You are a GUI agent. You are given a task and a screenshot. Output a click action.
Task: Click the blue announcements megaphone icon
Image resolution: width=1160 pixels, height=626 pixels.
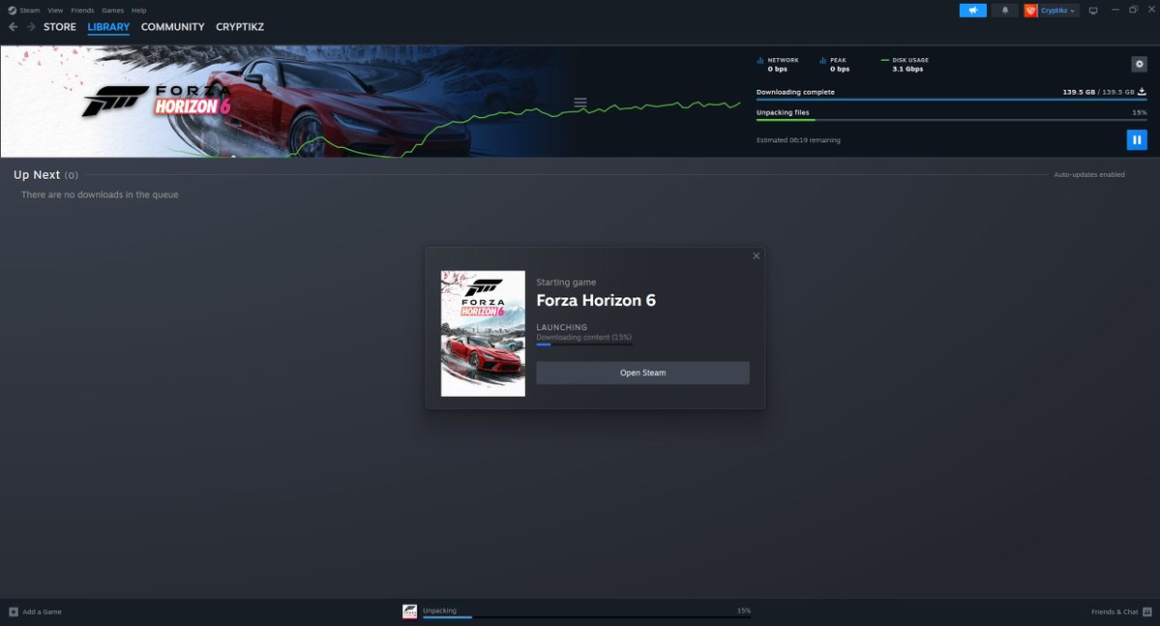pos(973,11)
